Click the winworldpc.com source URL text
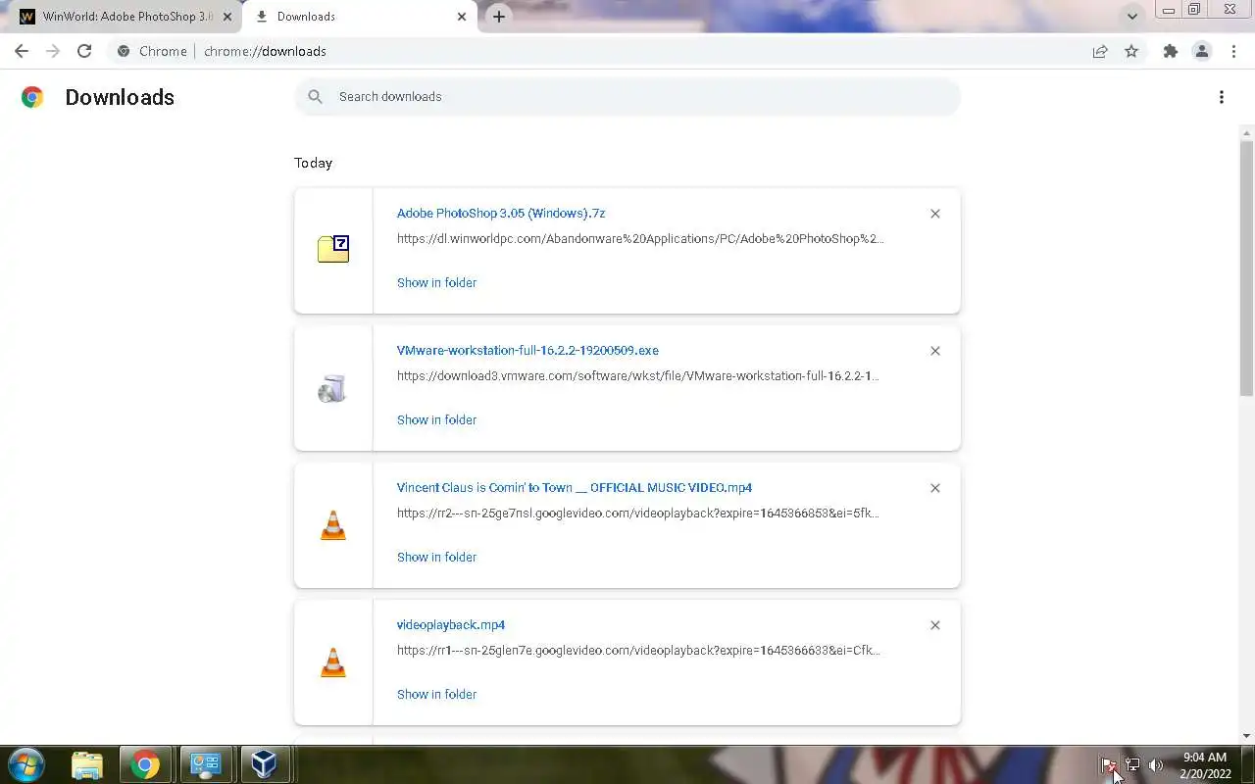 [640, 238]
